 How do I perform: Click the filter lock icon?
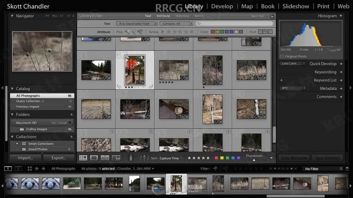click(x=272, y=16)
